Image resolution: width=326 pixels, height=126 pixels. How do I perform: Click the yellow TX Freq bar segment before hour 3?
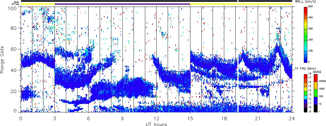tap(38, 4)
